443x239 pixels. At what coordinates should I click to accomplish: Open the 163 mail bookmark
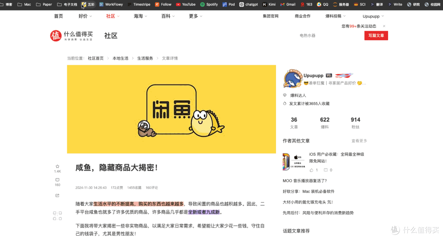306,5
